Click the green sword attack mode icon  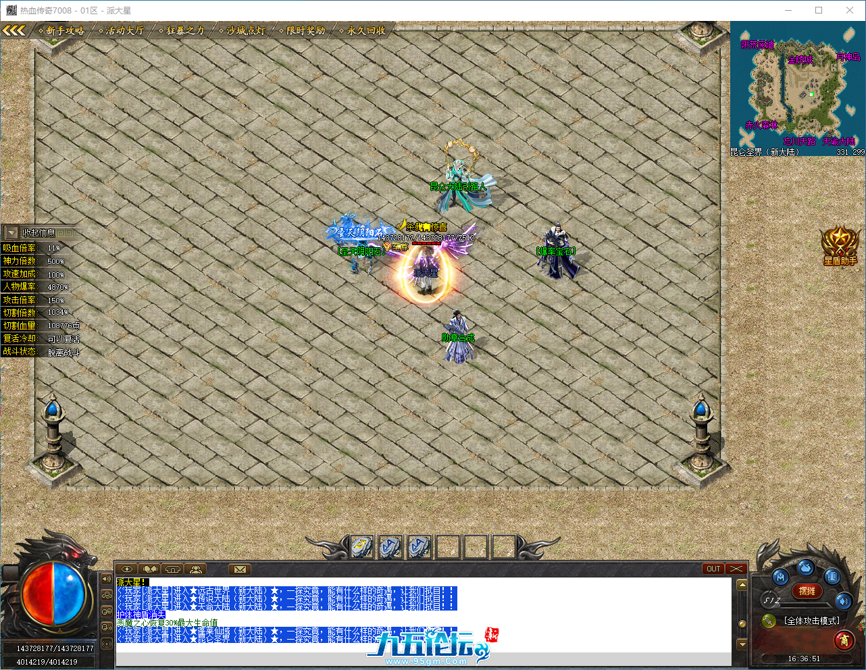click(769, 621)
